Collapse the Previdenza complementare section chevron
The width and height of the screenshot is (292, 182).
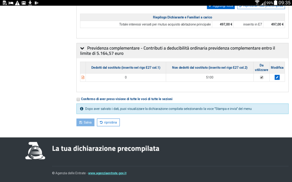pos(82,48)
